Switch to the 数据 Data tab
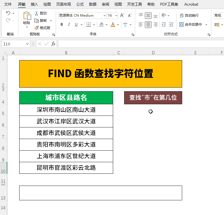 pyautogui.click(x=92, y=4)
